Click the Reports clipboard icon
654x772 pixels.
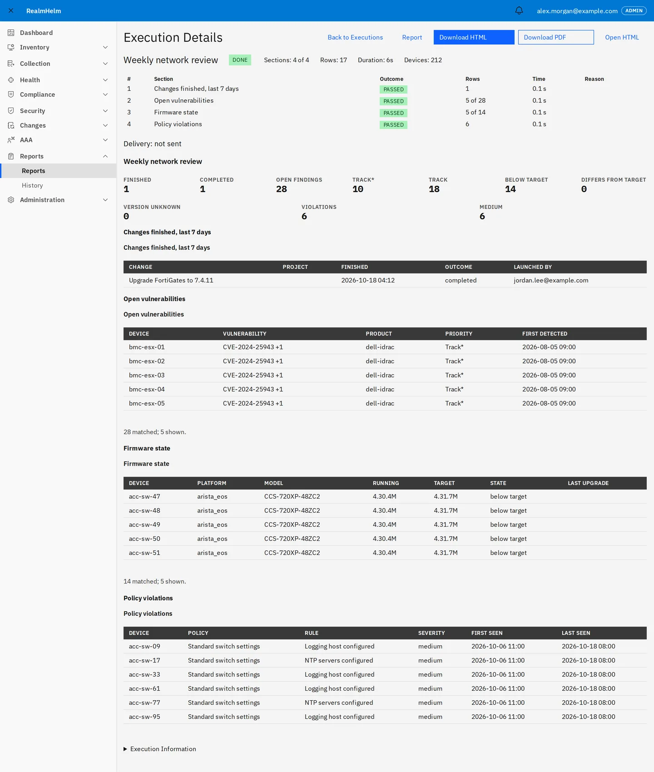pos(11,156)
